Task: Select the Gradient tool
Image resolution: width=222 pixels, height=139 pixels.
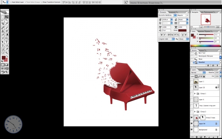Action: click(x=7, y=34)
